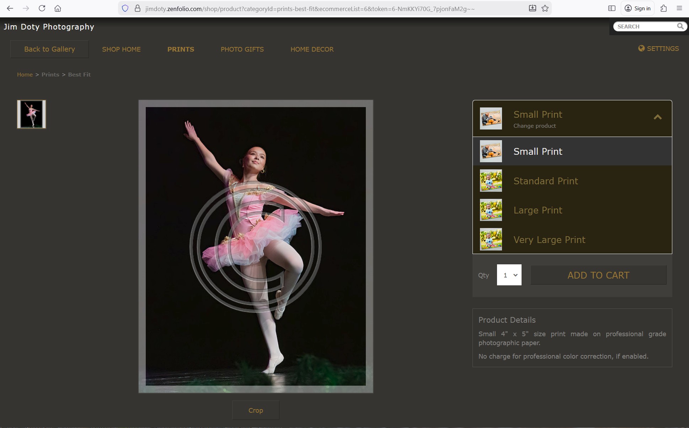Collapse the Small Print product chevron

click(657, 117)
